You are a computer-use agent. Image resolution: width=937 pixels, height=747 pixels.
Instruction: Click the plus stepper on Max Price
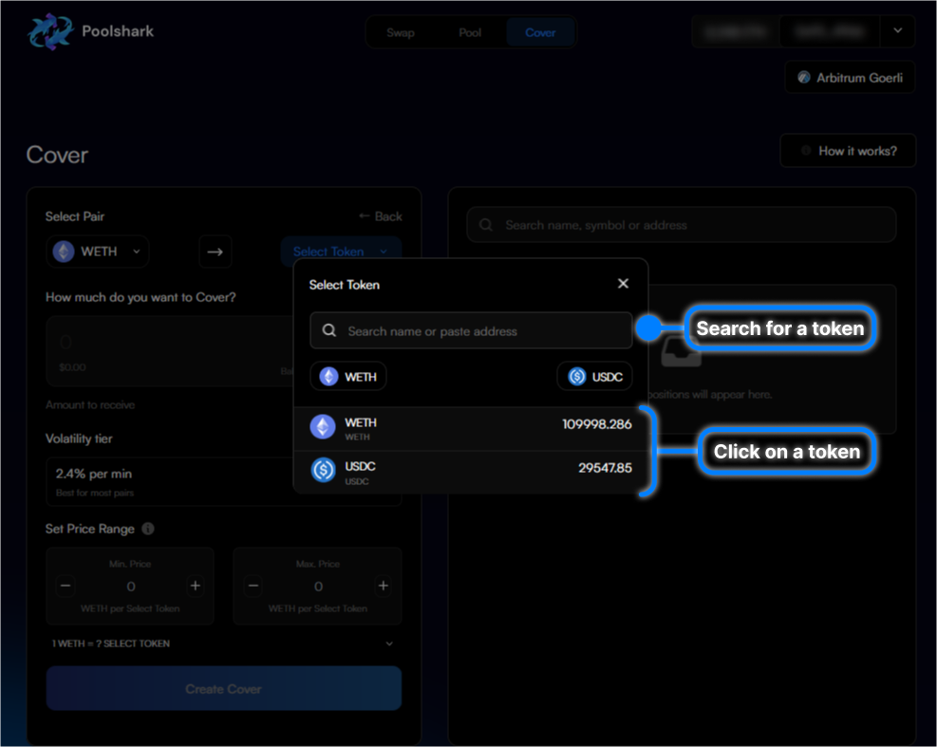coord(383,586)
